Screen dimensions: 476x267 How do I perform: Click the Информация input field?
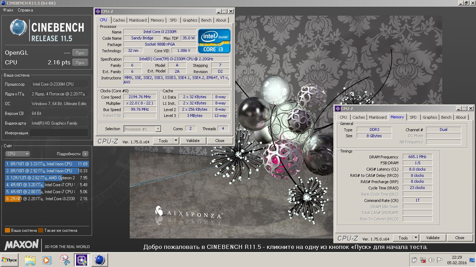coord(59,133)
